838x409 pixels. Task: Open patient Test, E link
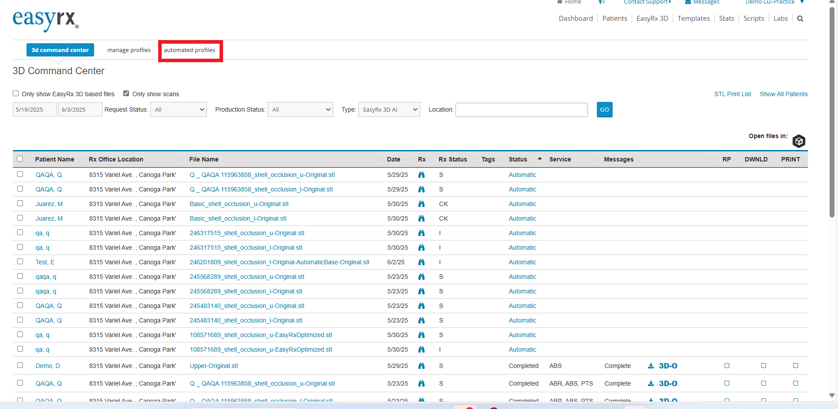[x=45, y=262]
